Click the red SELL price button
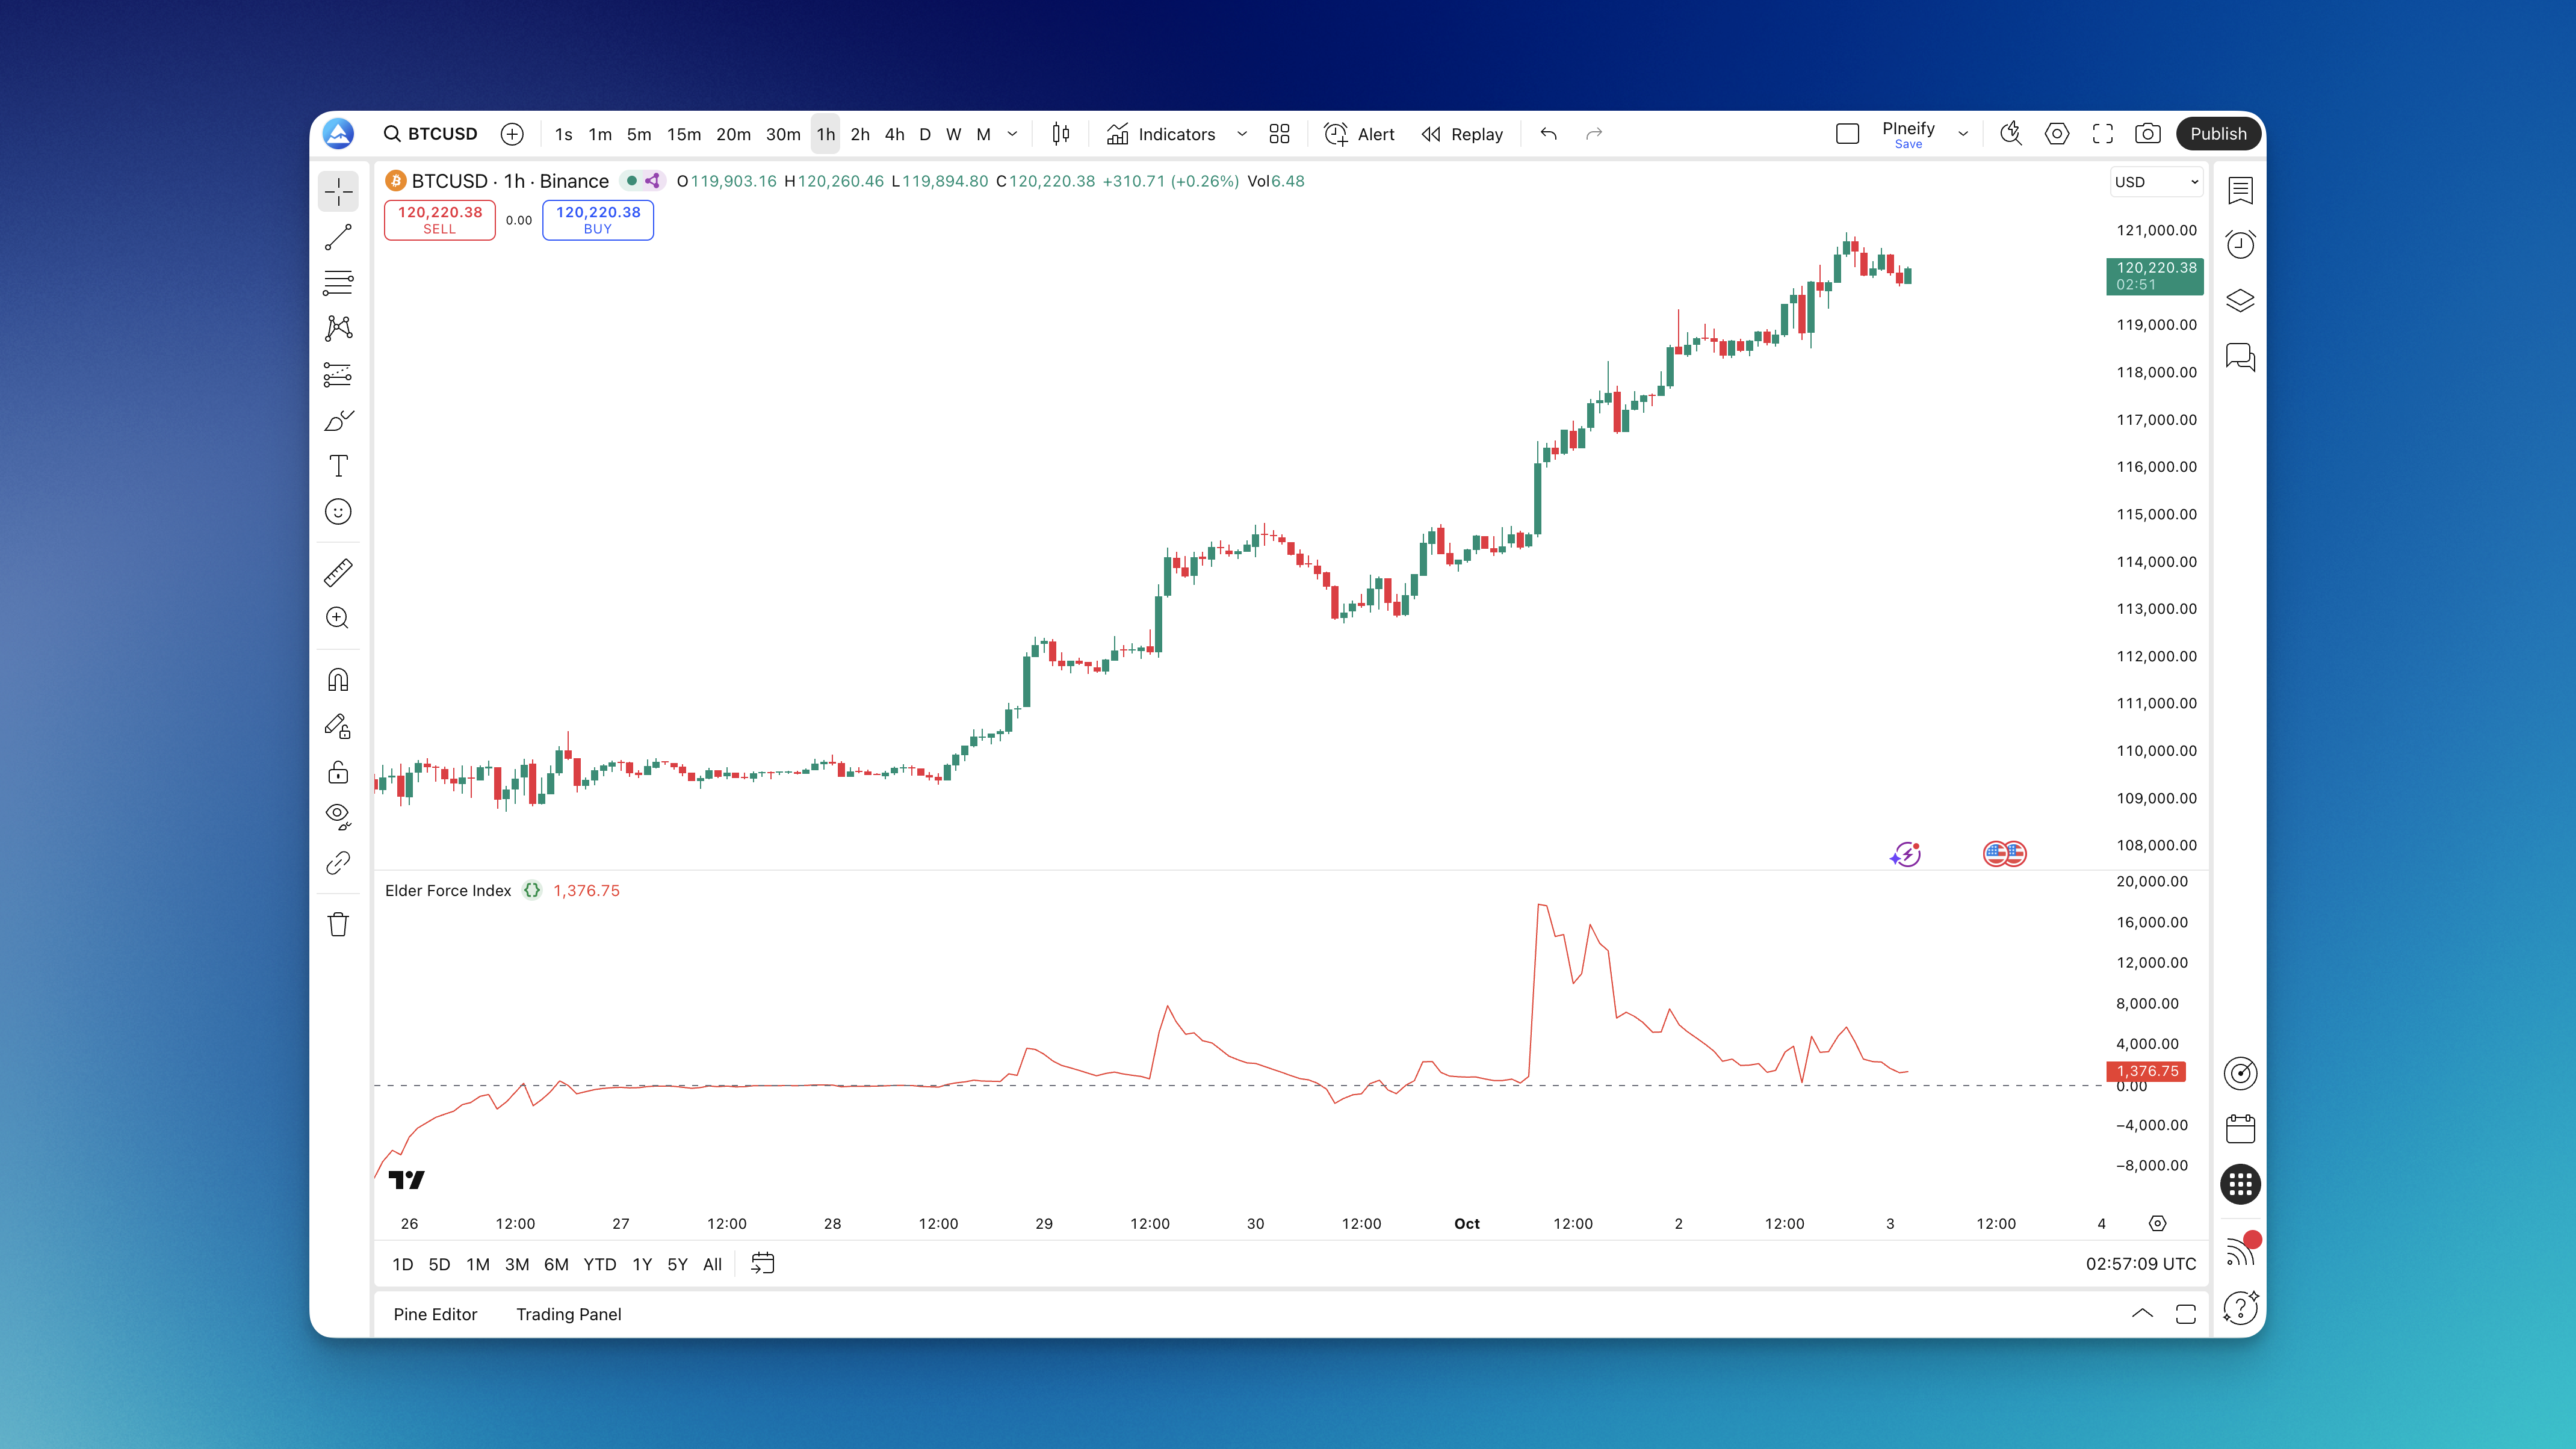The image size is (2576, 1449). (439, 220)
